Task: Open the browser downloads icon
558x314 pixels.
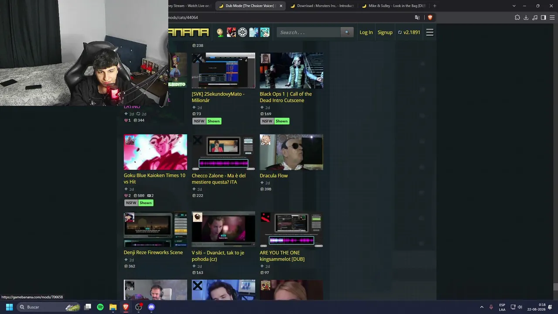Action: pos(526,17)
